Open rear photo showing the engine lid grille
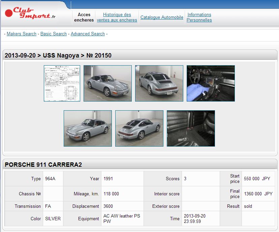This screenshot has width=279, height=232. click(139, 128)
